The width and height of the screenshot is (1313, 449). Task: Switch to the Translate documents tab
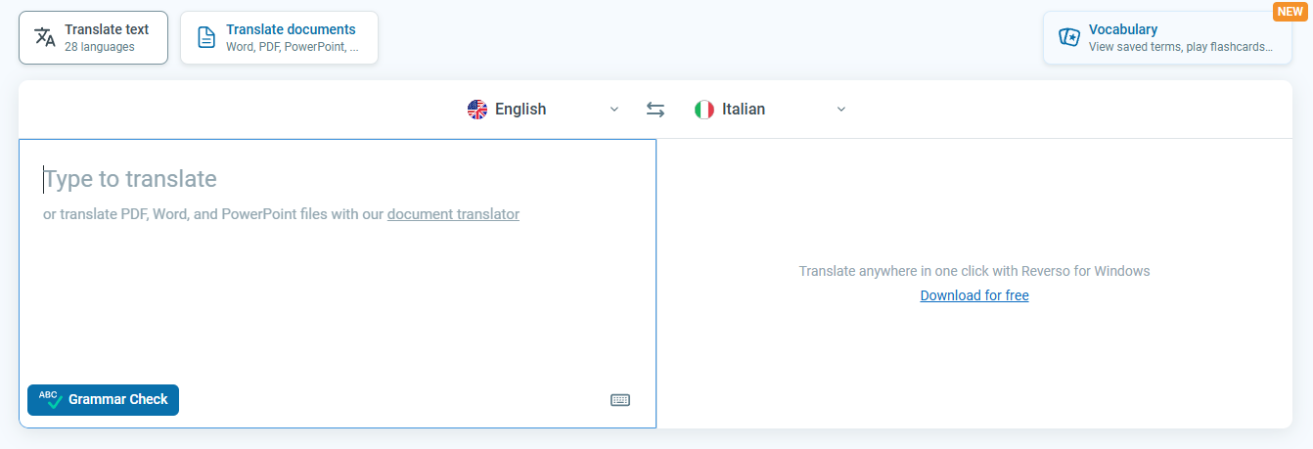(279, 37)
